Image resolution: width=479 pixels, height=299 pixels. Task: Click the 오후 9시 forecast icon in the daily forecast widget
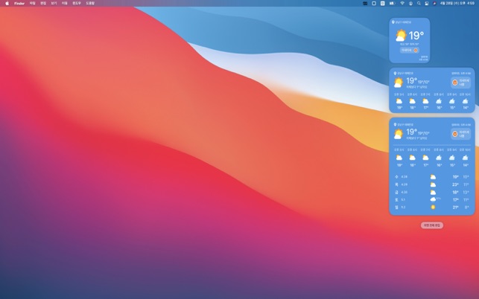click(452, 158)
